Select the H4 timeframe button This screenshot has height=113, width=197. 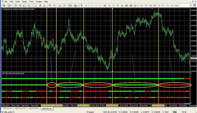pyautogui.click(x=163, y=6)
